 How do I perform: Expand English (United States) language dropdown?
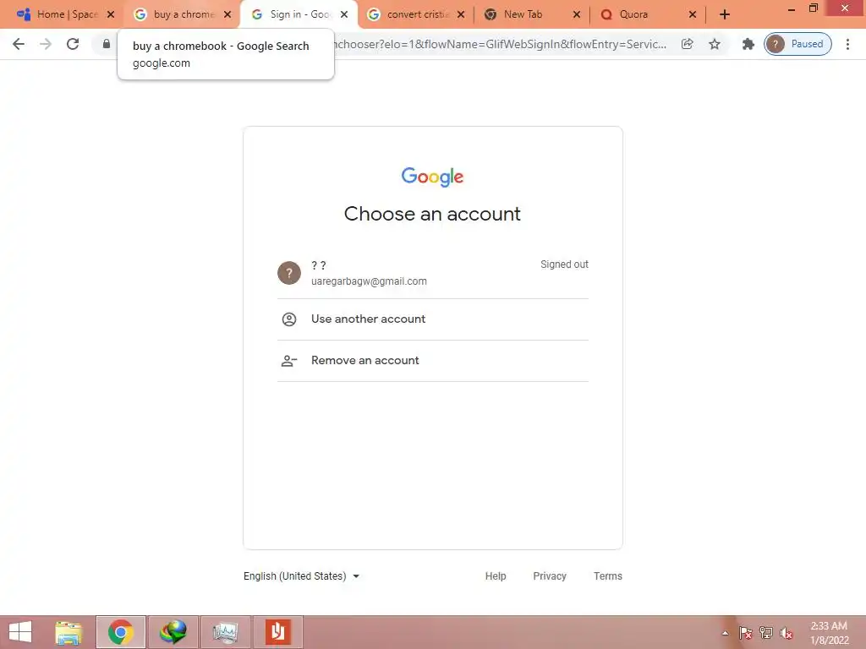(x=302, y=576)
